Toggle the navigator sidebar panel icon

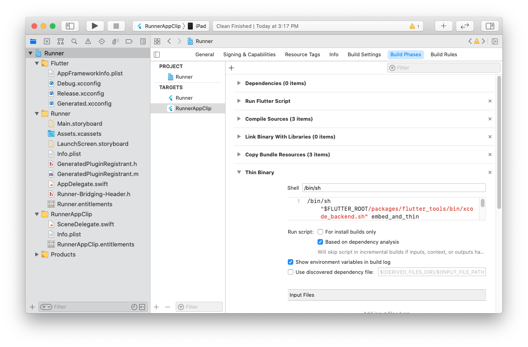(70, 26)
